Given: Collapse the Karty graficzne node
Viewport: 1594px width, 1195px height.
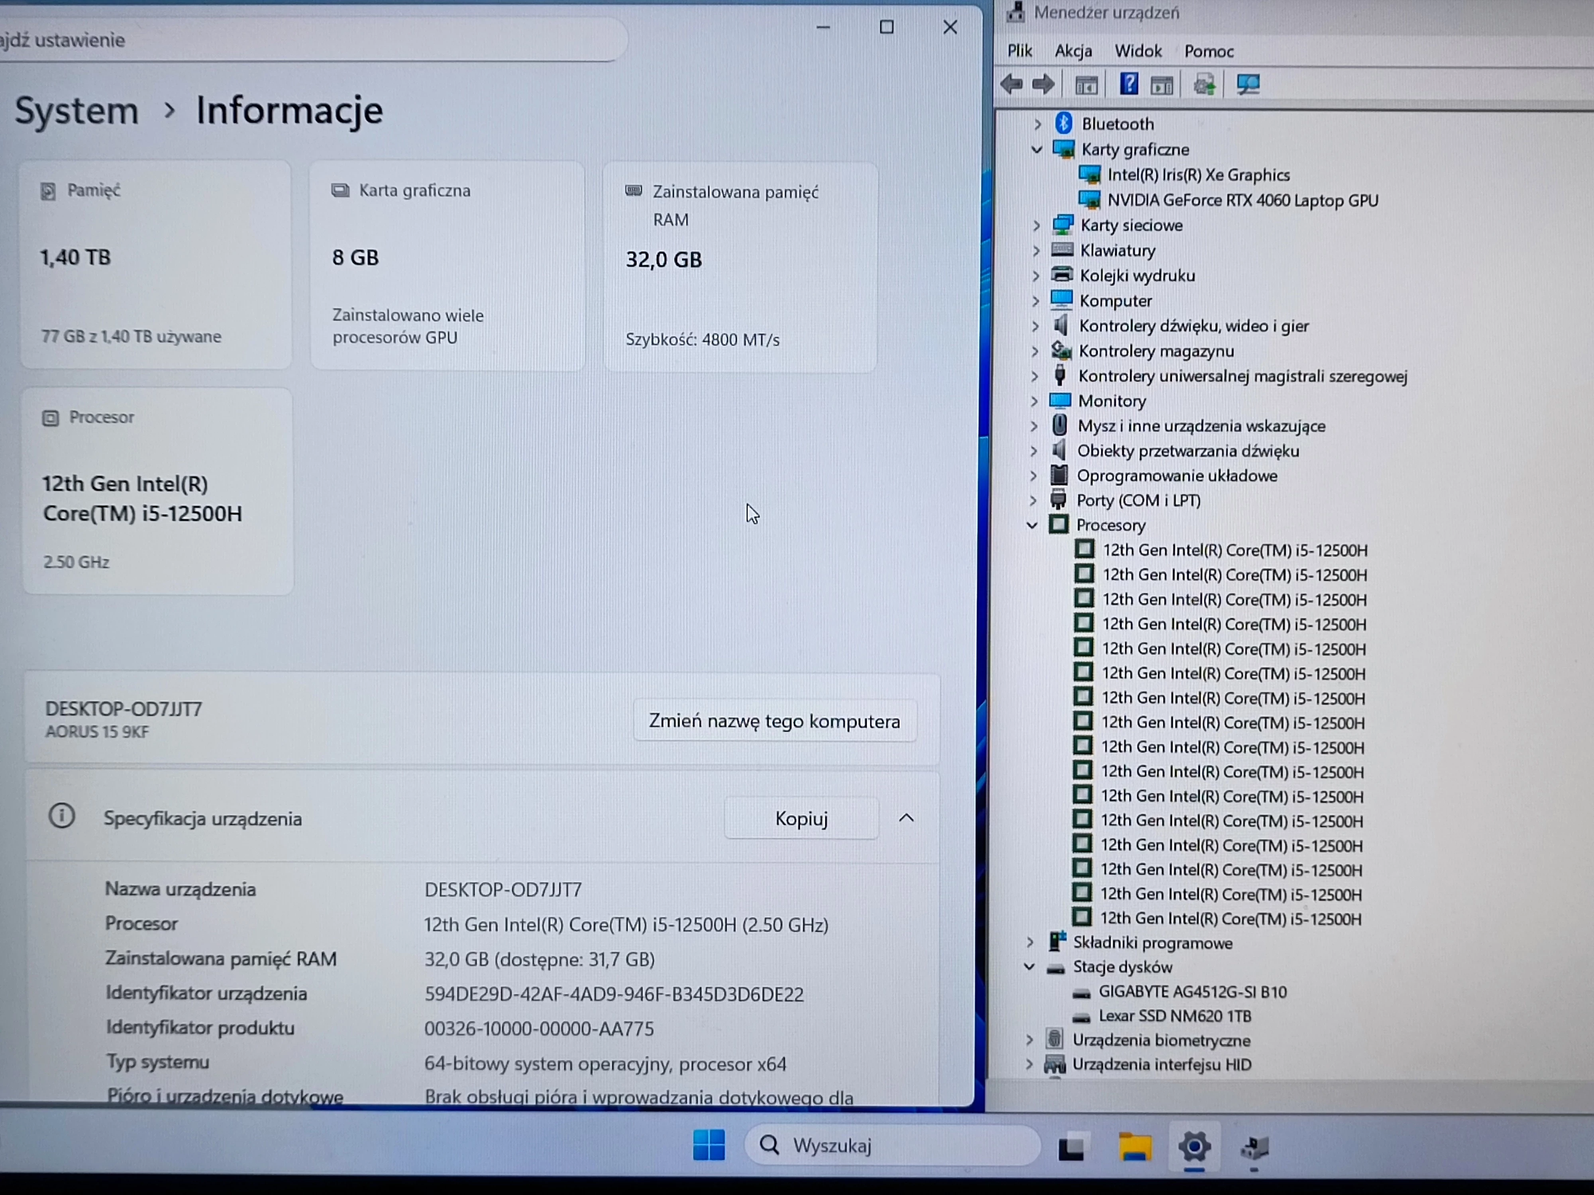Looking at the screenshot, I should click(x=1037, y=150).
